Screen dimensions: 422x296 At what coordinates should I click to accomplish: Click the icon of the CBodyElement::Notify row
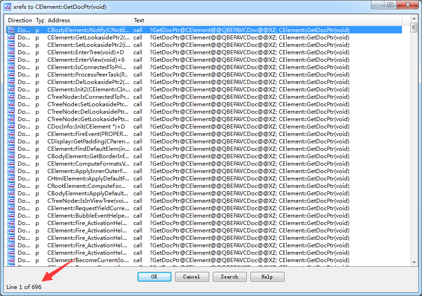point(11,30)
